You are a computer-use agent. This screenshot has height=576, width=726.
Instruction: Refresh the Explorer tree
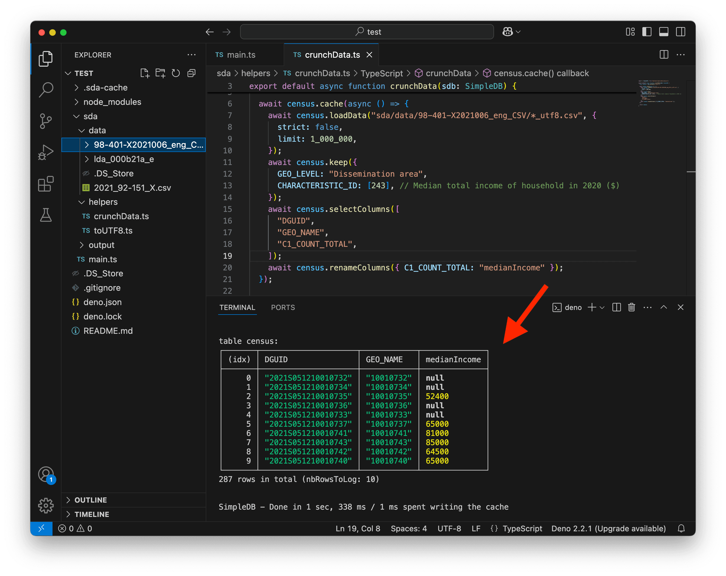click(176, 73)
